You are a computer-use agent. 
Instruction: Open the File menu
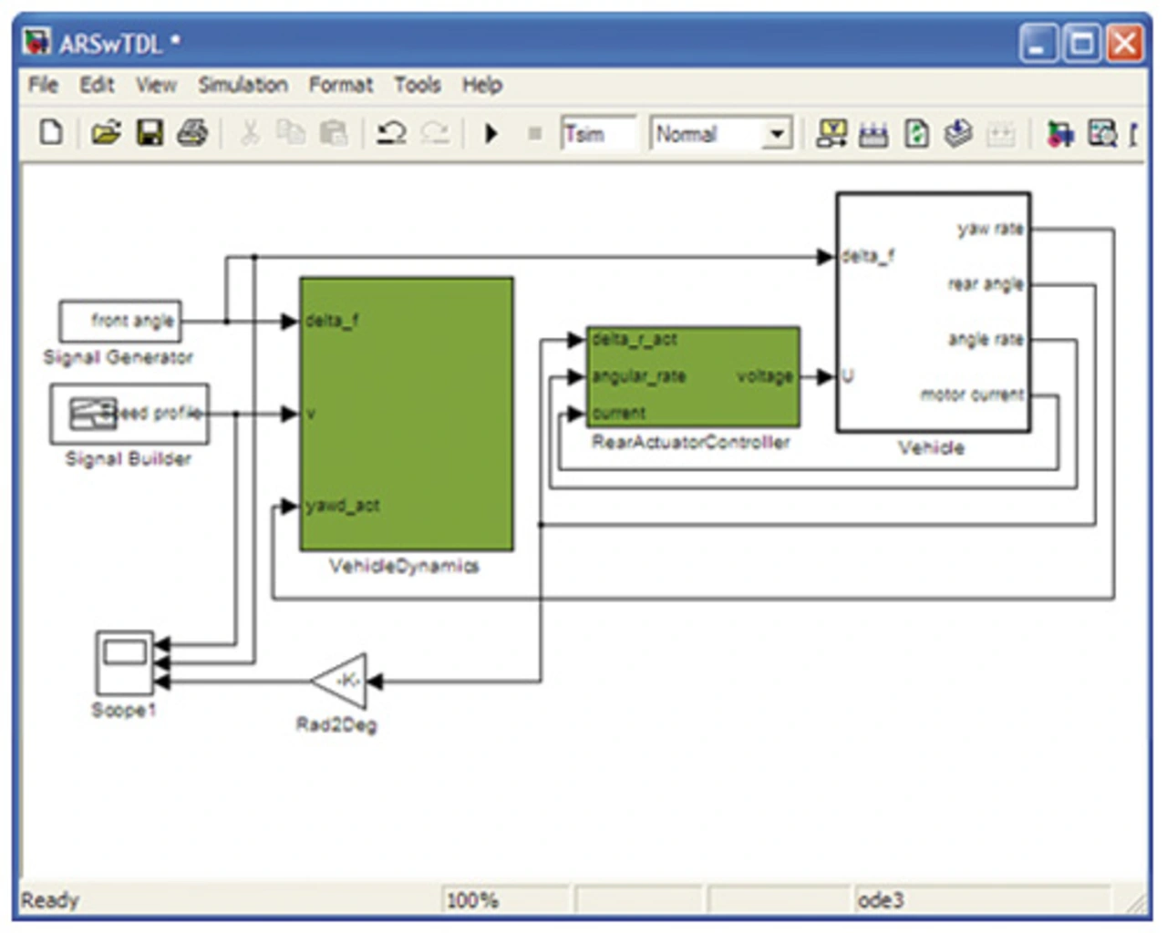click(43, 85)
